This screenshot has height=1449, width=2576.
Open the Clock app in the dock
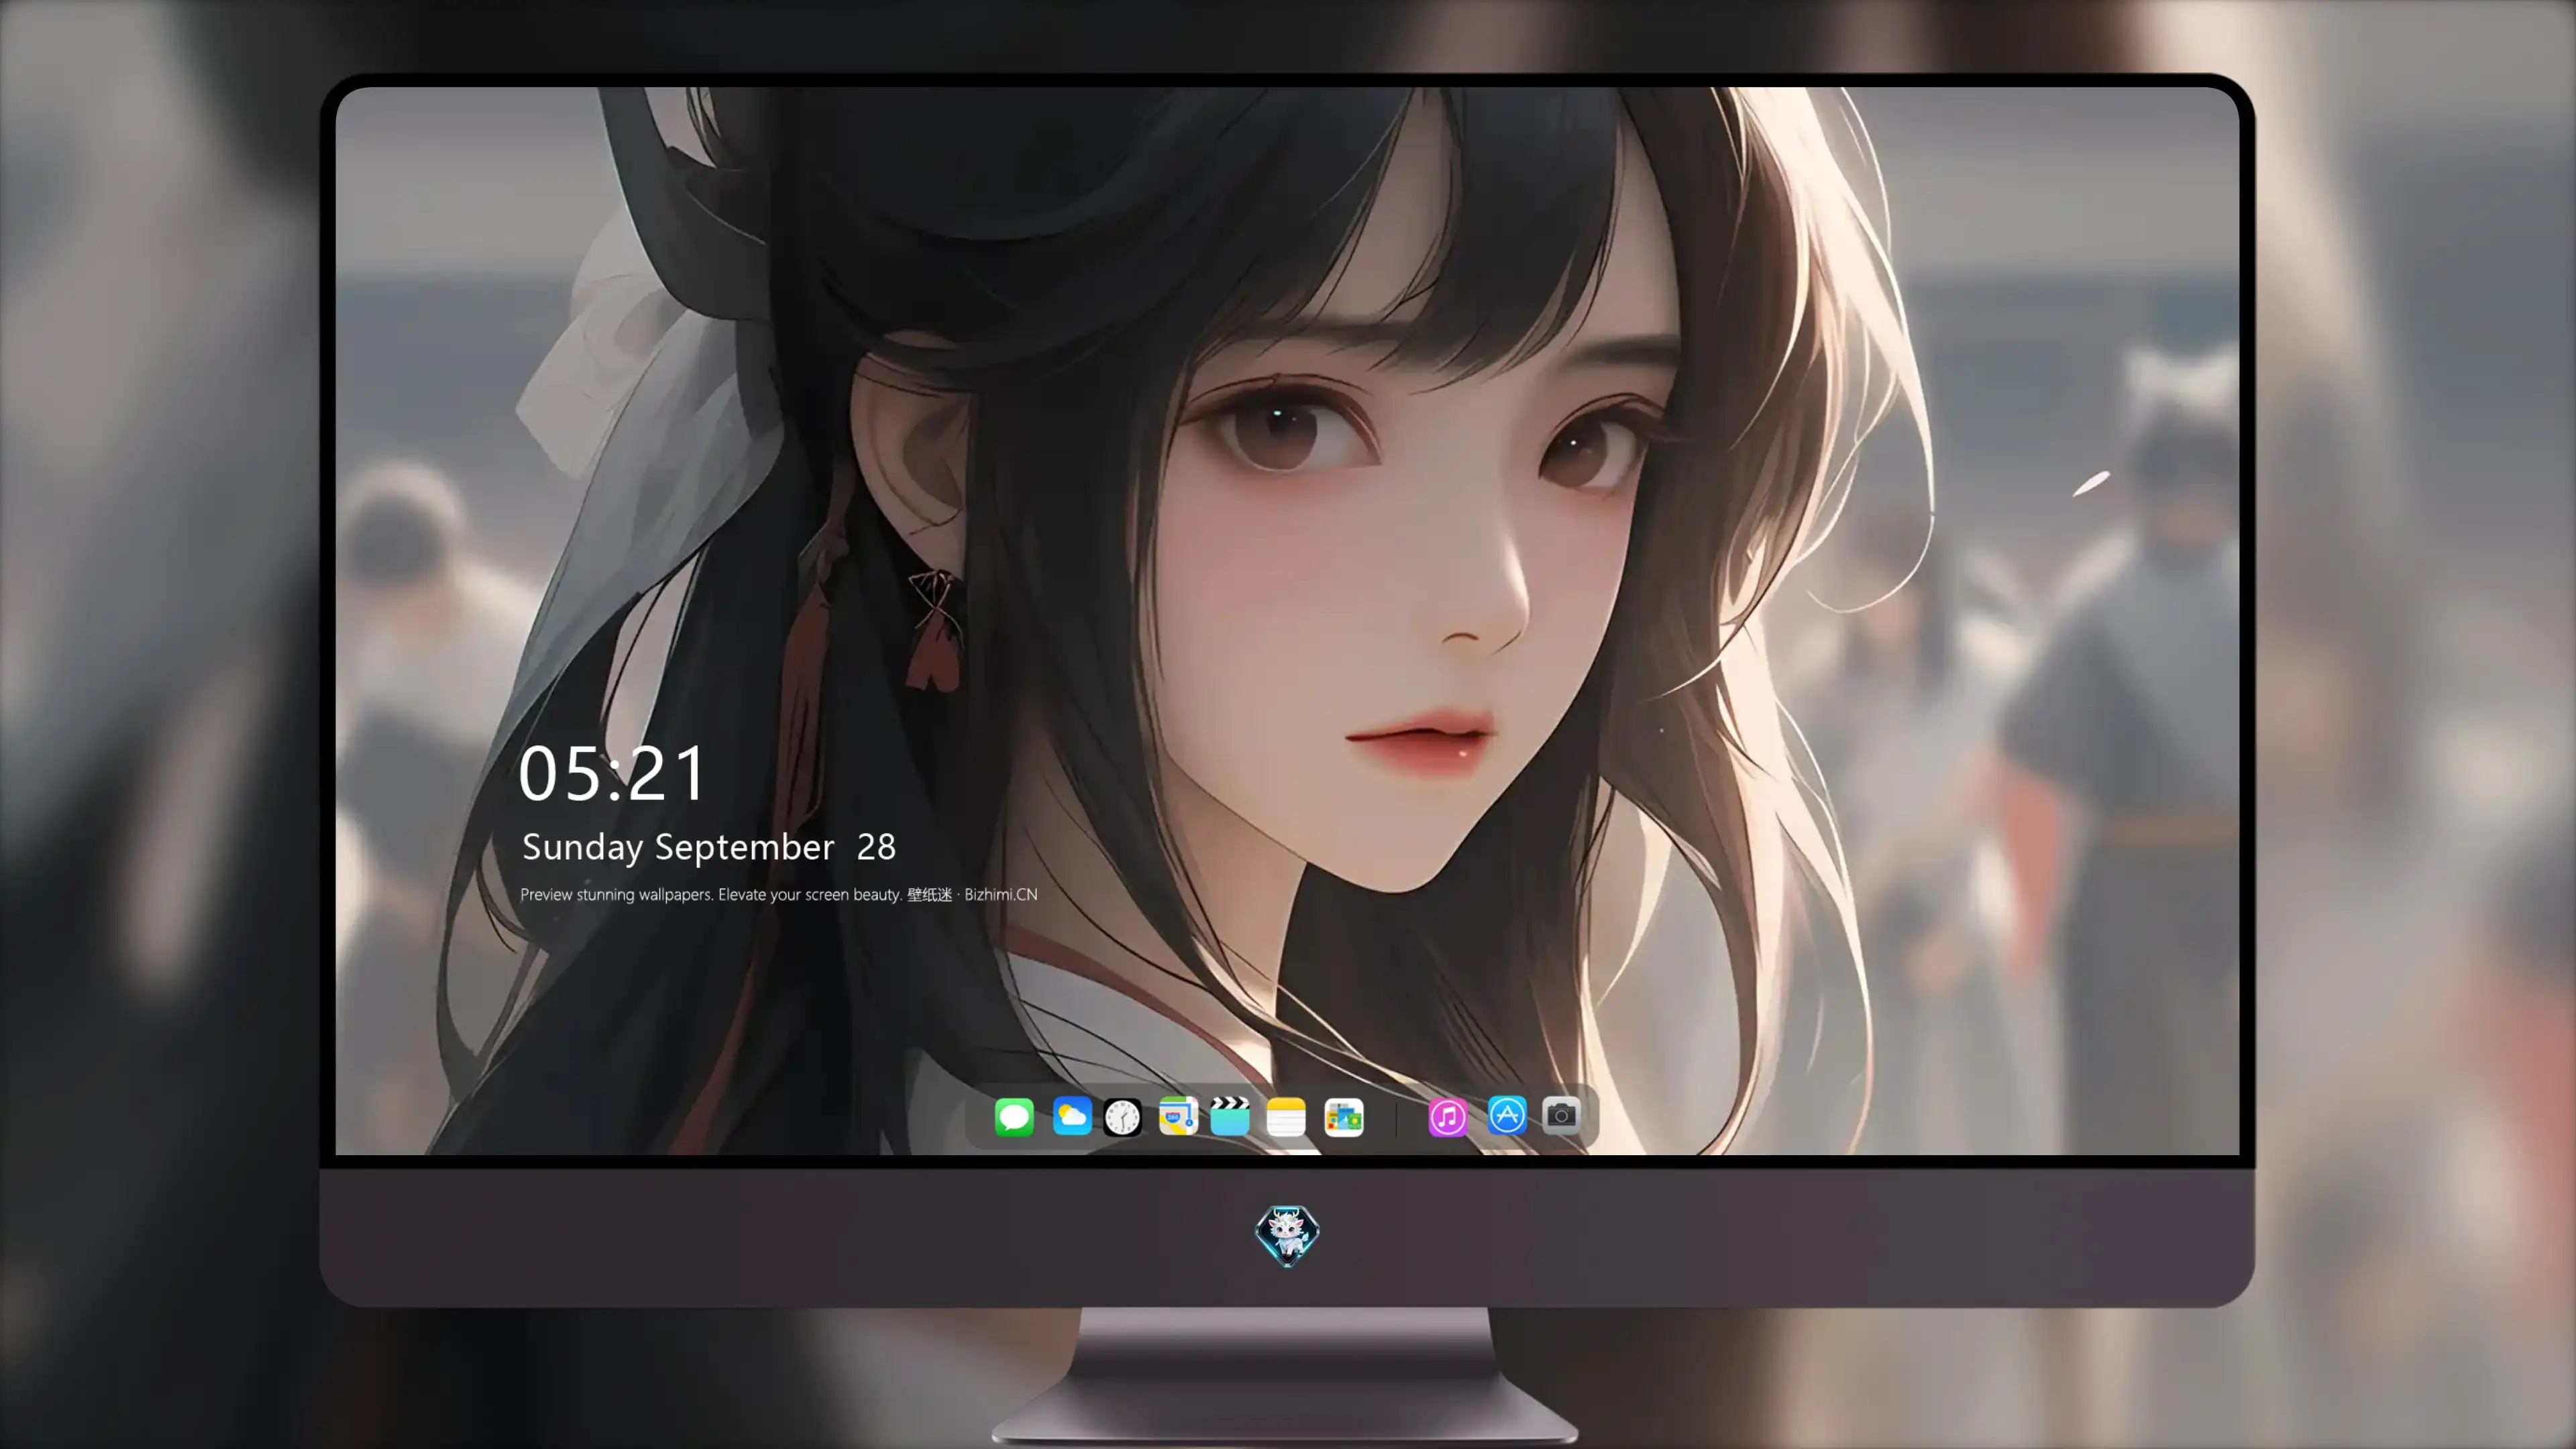pyautogui.click(x=1122, y=1117)
